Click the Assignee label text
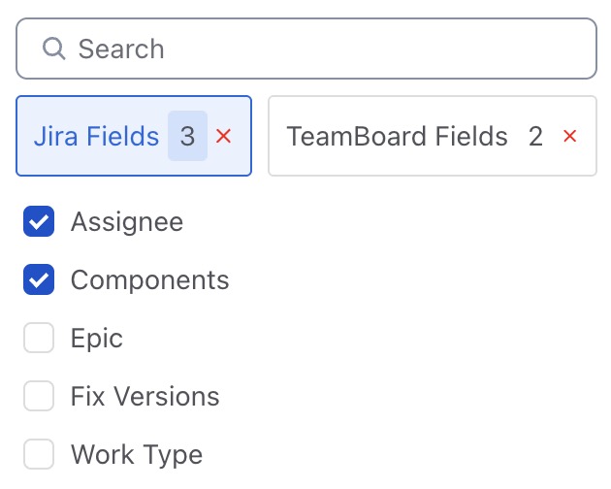The image size is (611, 489). (127, 222)
